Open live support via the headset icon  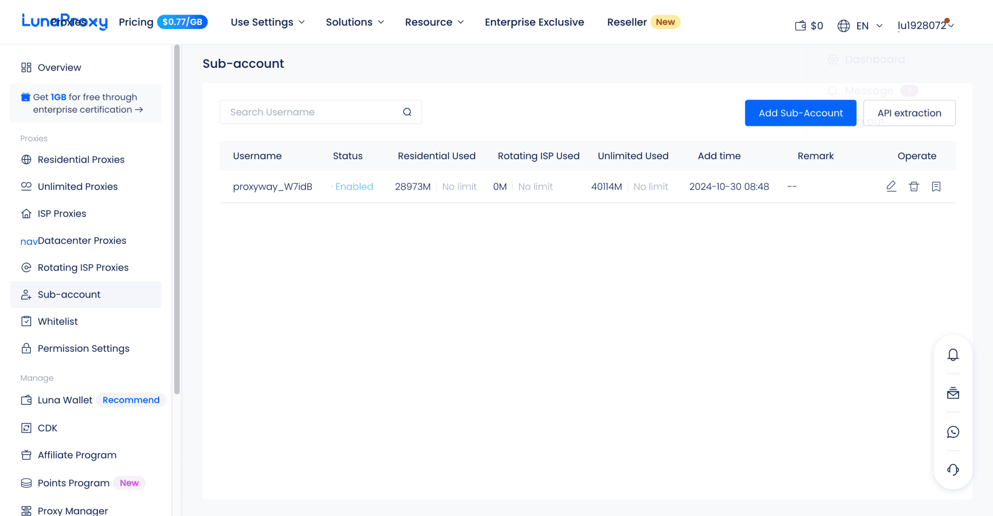click(953, 470)
